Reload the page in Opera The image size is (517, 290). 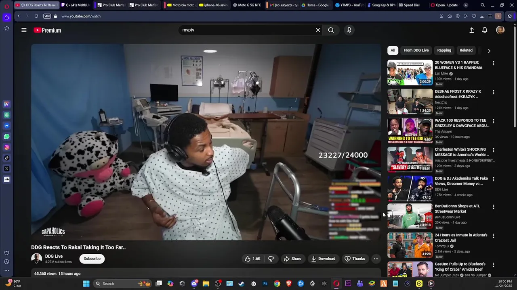[x=36, y=16]
